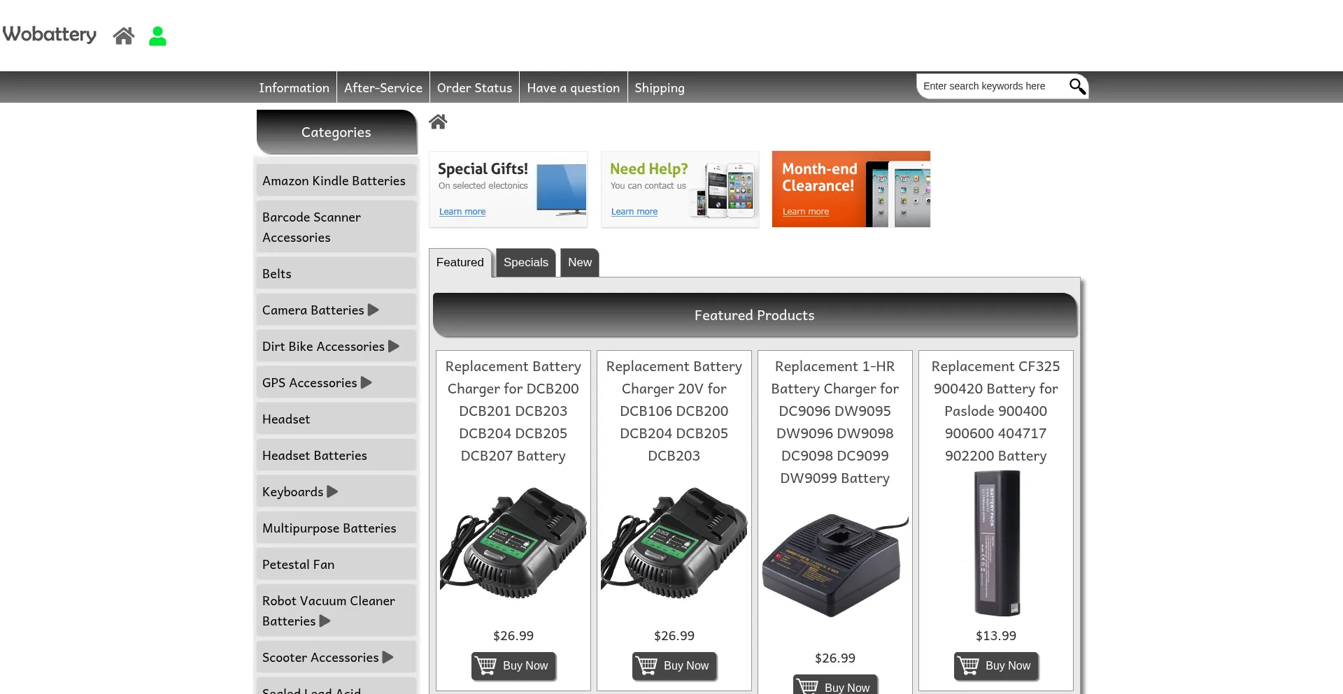This screenshot has height=694, width=1343.
Task: Focus the search keywords input field
Action: click(990, 86)
